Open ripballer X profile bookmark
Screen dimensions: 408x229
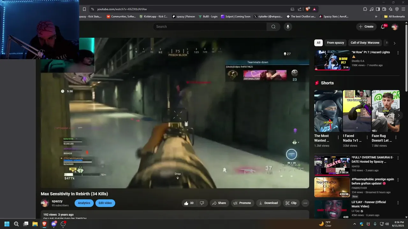268,17
